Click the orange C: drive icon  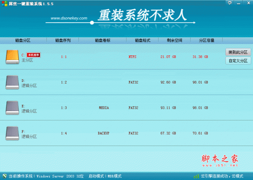(12, 57)
